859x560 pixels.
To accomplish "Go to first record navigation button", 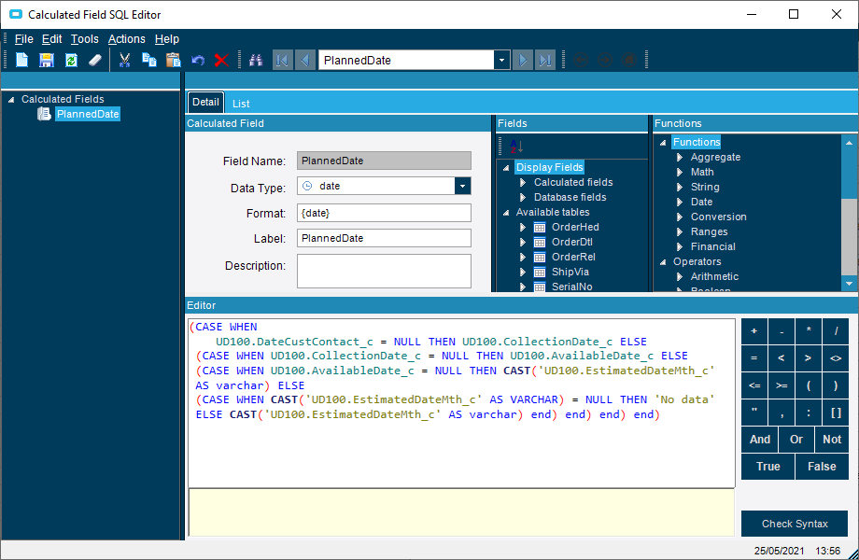I will (x=283, y=60).
